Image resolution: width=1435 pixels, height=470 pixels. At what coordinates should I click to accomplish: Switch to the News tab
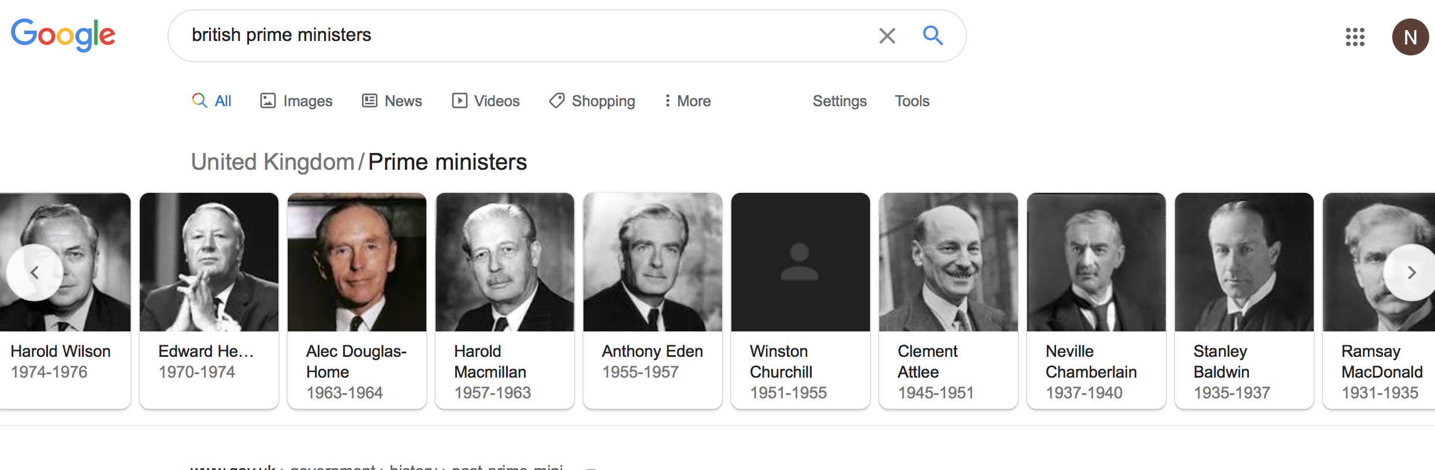click(x=392, y=101)
